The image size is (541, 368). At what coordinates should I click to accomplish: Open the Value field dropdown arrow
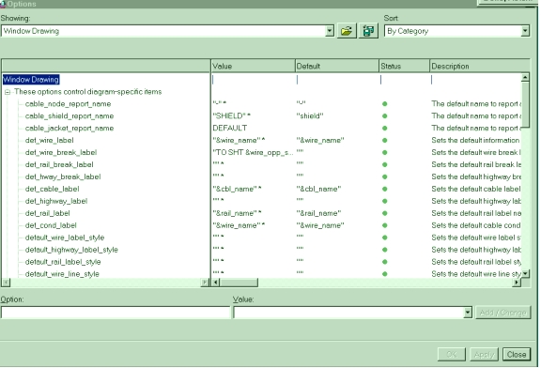tap(468, 313)
